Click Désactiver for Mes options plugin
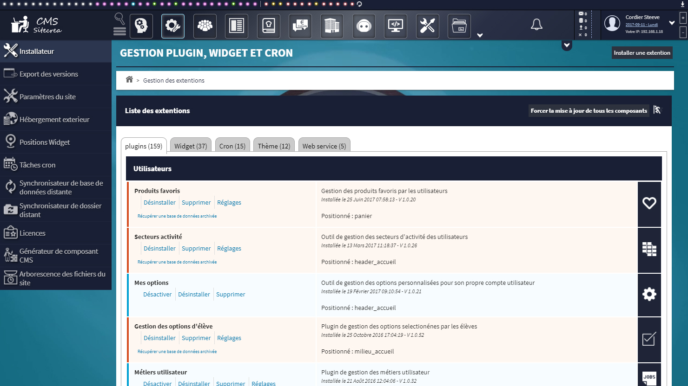The height and width of the screenshot is (386, 688). tap(157, 294)
